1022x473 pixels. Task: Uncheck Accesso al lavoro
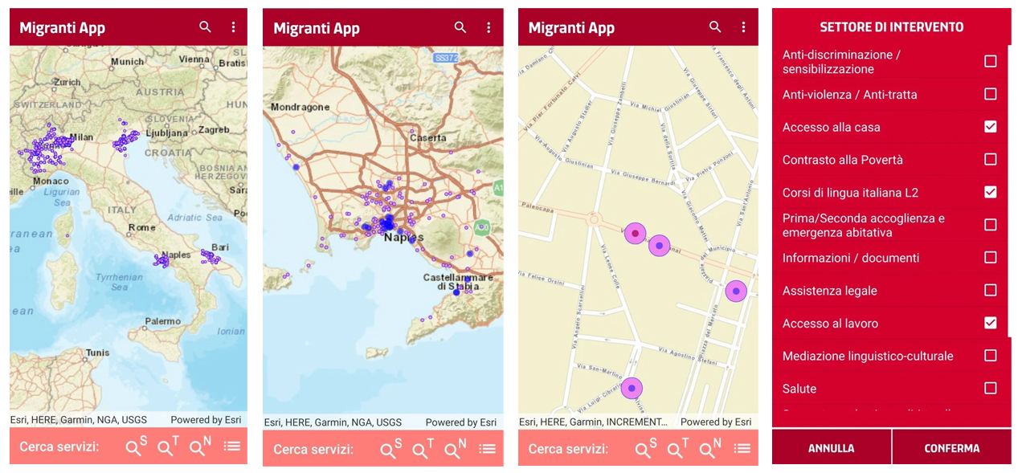(991, 323)
